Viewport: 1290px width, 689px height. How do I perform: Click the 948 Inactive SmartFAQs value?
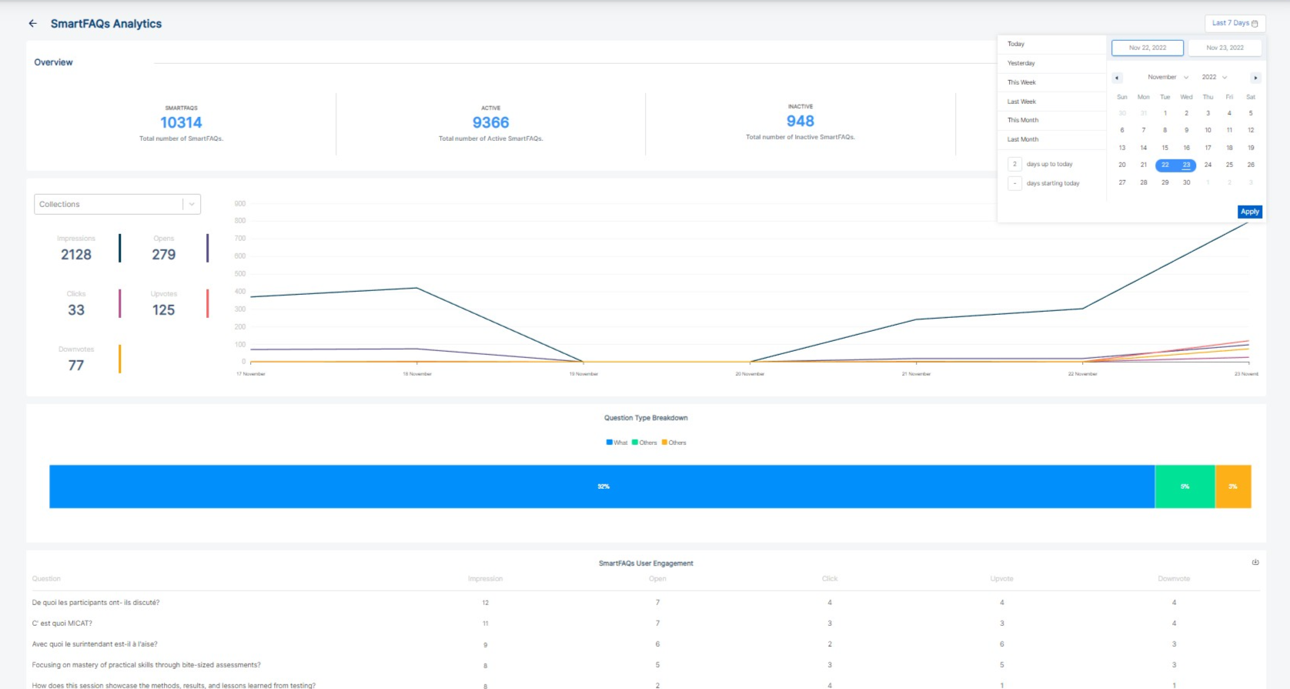click(x=800, y=121)
